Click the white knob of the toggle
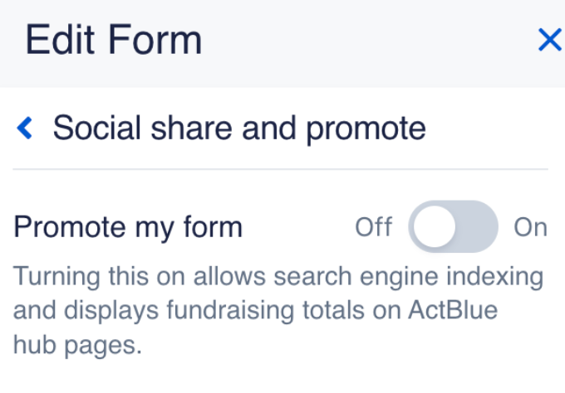 pos(435,226)
